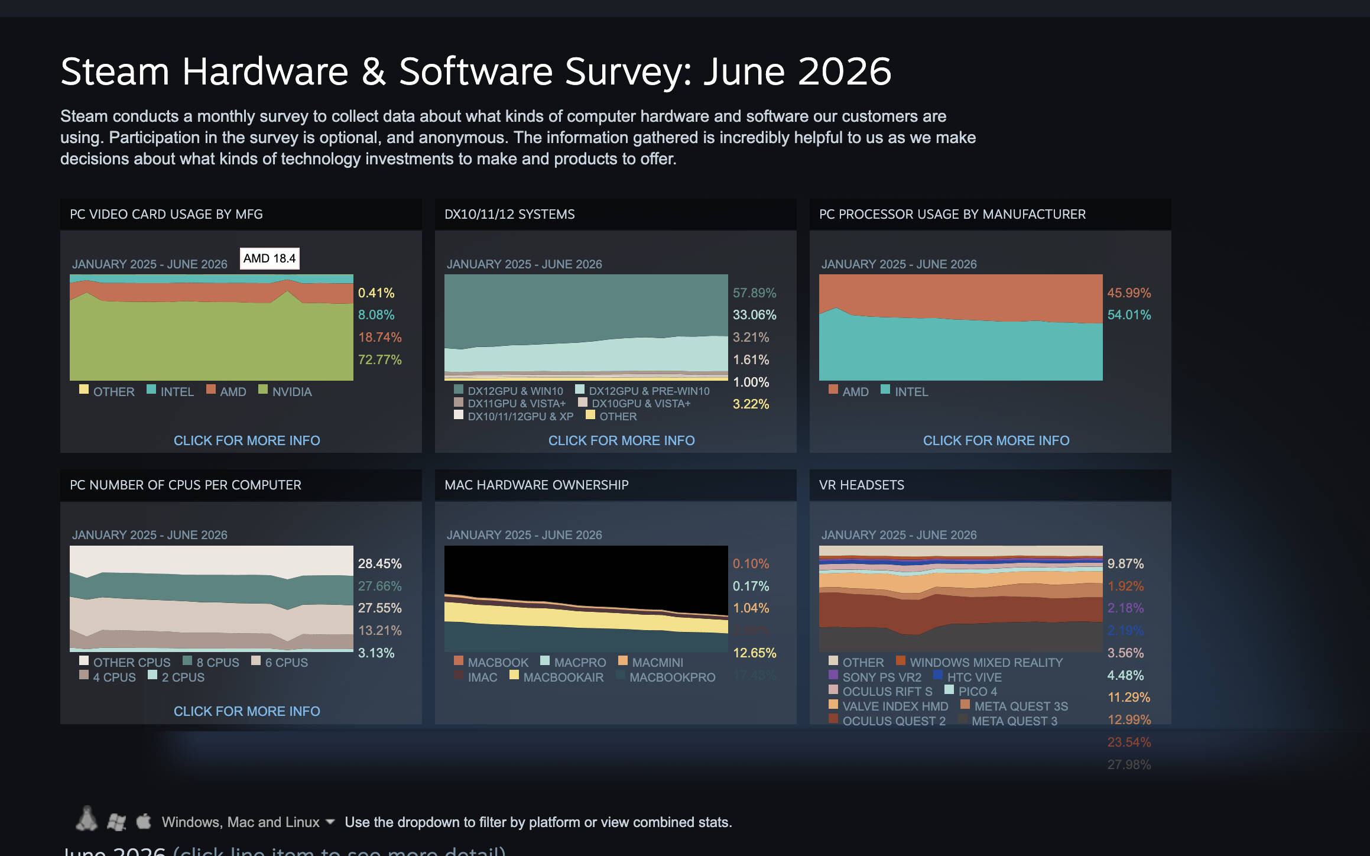Click the 2 CPUS legend swatch
This screenshot has height=856, width=1370.
pos(152,675)
